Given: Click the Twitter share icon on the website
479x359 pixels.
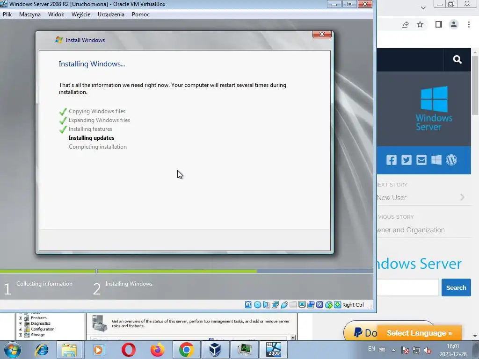Looking at the screenshot, I should [x=406, y=160].
